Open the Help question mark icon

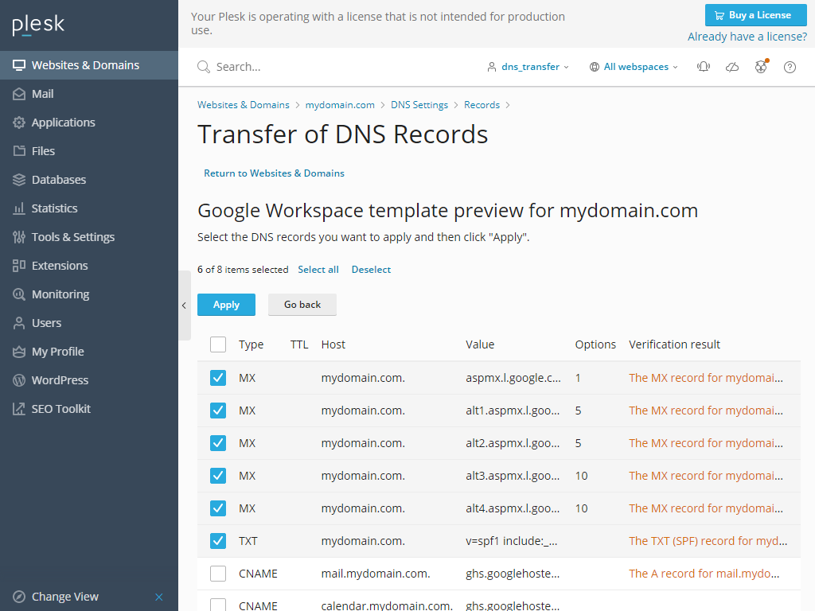click(x=790, y=67)
